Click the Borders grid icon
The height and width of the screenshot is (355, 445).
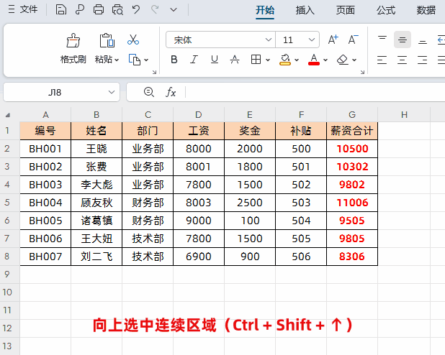[x=256, y=60]
